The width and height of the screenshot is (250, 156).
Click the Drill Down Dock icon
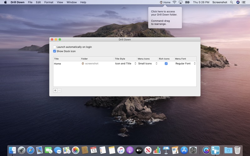[x=215, y=150]
